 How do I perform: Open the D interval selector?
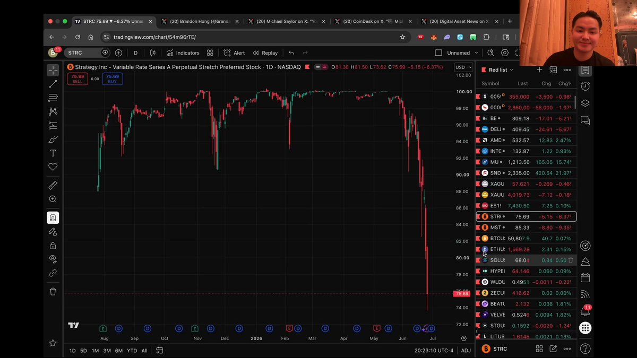(135, 53)
